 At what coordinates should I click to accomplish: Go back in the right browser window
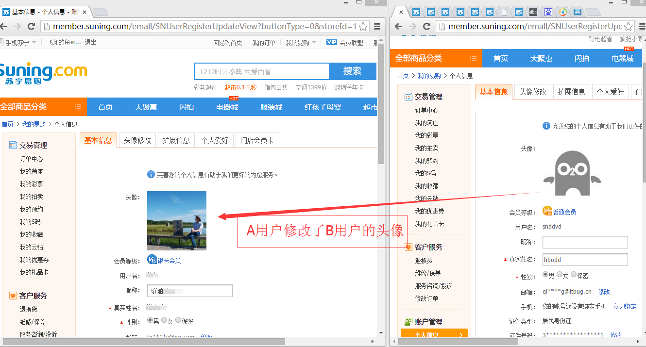click(x=398, y=26)
